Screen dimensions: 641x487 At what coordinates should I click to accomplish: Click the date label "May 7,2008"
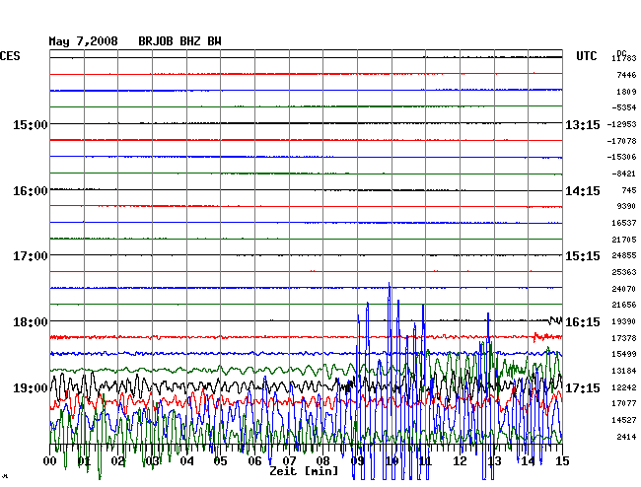[x=83, y=41]
